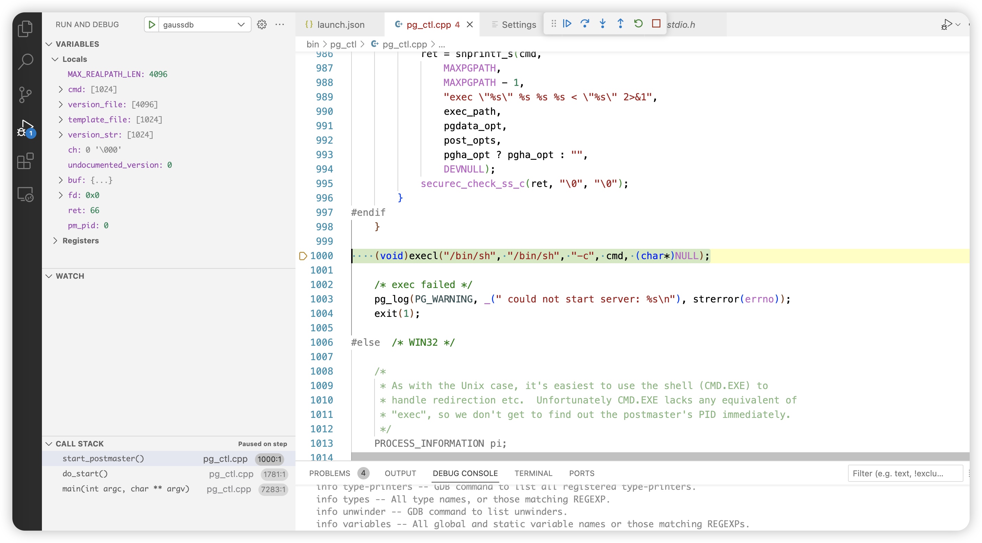
Task: Open the Search view in the activity bar
Action: pyautogui.click(x=25, y=62)
